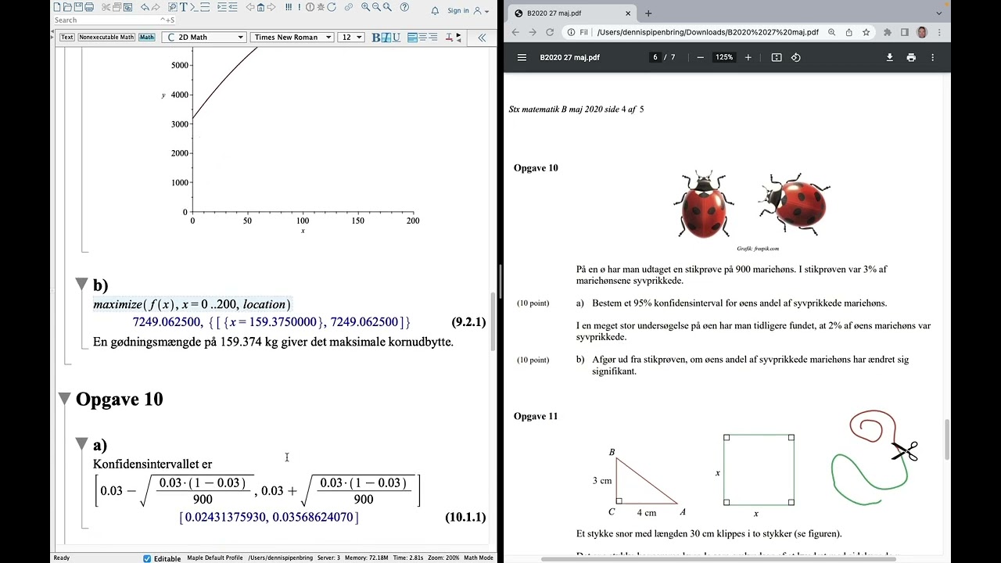Switch to Math input mode

click(x=147, y=38)
